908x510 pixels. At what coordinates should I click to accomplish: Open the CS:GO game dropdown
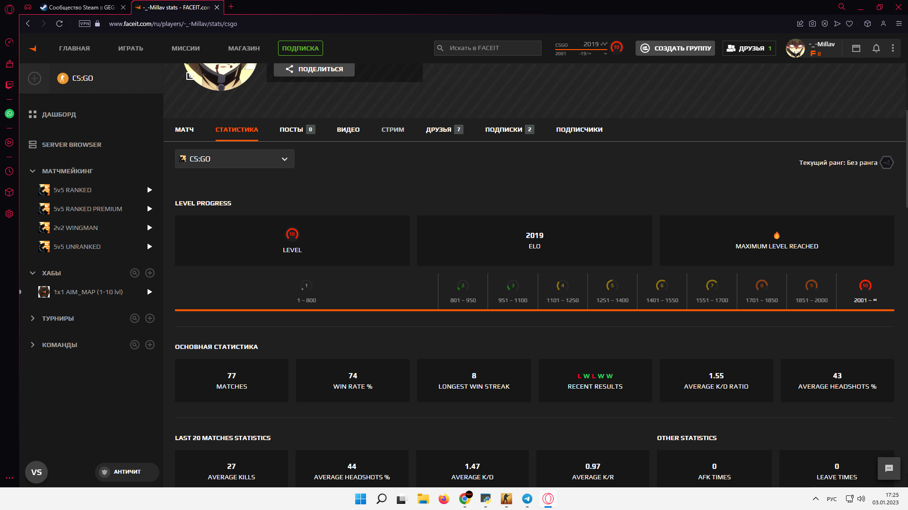tap(235, 159)
